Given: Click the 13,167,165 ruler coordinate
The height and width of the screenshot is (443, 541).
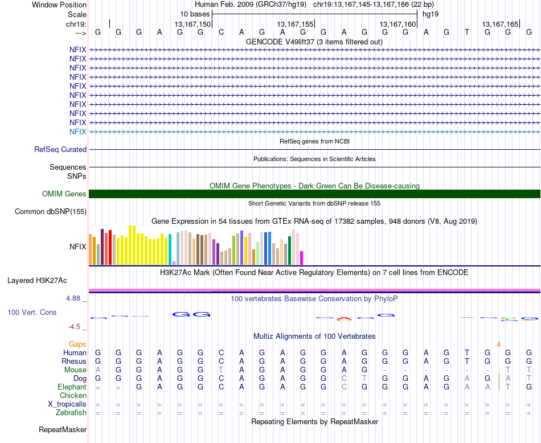Looking at the screenshot, I should [x=500, y=24].
